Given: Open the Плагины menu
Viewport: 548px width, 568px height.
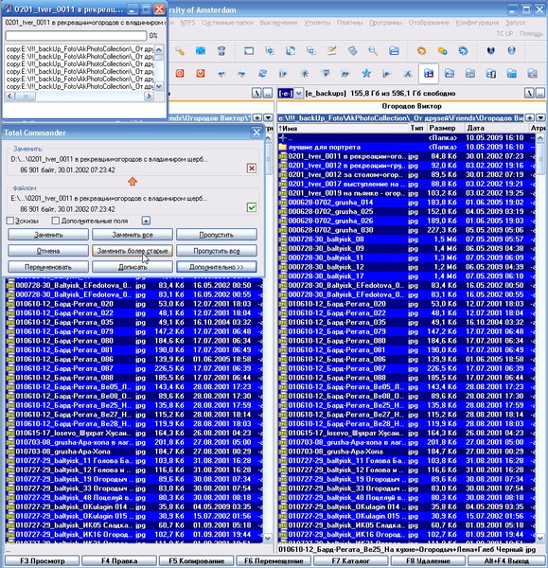Looking at the screenshot, I should (x=350, y=23).
